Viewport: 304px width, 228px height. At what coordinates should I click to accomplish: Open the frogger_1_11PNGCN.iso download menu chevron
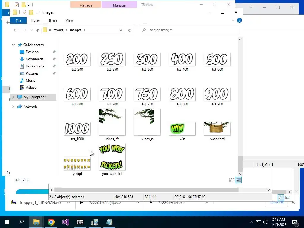(69, 202)
